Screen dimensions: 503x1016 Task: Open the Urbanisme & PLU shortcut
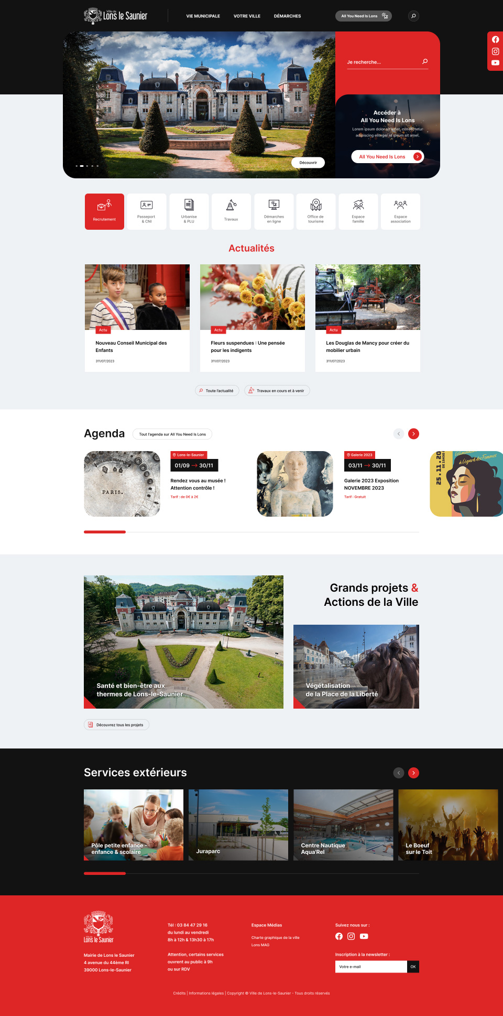(189, 211)
